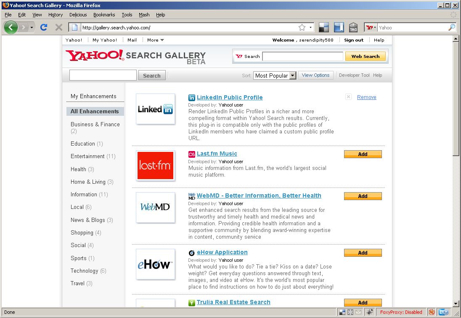The image size is (461, 318).
Task: Click the X icon next to Remove
Action: pos(348,97)
